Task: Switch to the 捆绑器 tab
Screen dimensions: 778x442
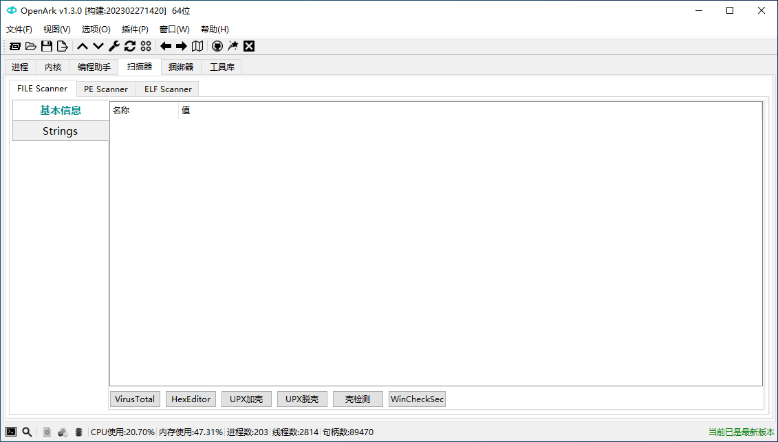Action: (181, 67)
